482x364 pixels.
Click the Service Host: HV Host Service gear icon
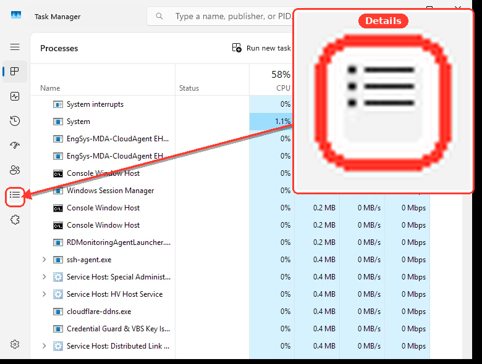click(58, 294)
